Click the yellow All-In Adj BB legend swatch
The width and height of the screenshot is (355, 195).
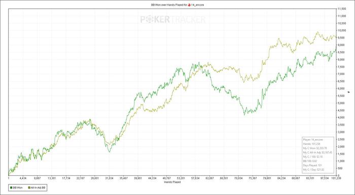pos(29,188)
